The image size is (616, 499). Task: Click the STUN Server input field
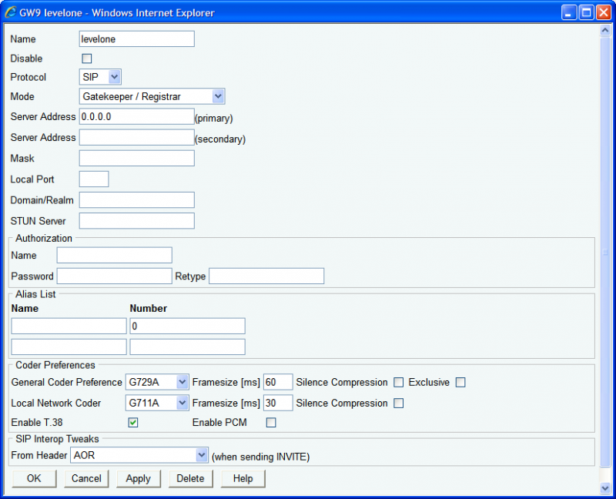(x=137, y=221)
